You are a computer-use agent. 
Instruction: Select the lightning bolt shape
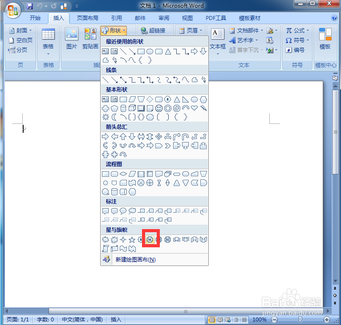coord(203,108)
